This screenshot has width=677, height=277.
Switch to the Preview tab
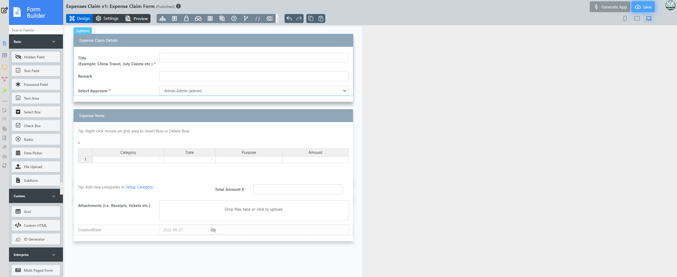pyautogui.click(x=136, y=19)
